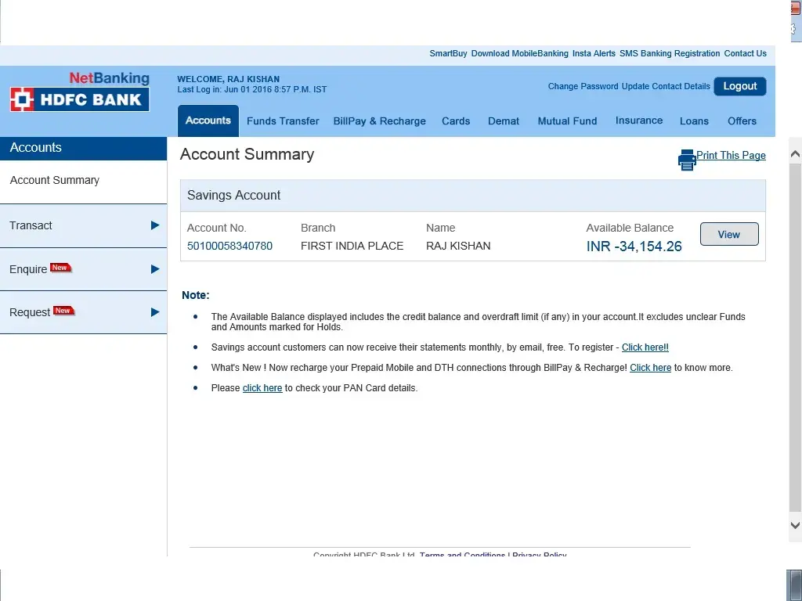The height and width of the screenshot is (601, 802).
Task: Click the View button for savings account
Action: [x=728, y=234]
